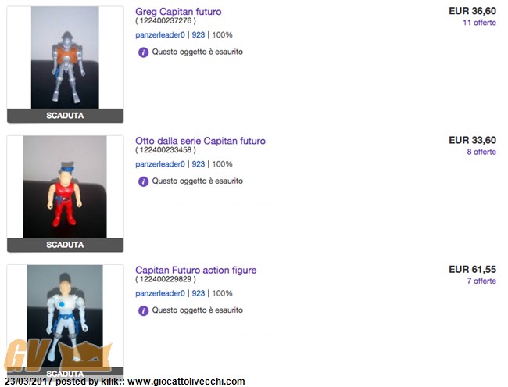508x387 pixels.
Task: Click the info icon on Capitan Futuro listing
Action: tap(143, 310)
